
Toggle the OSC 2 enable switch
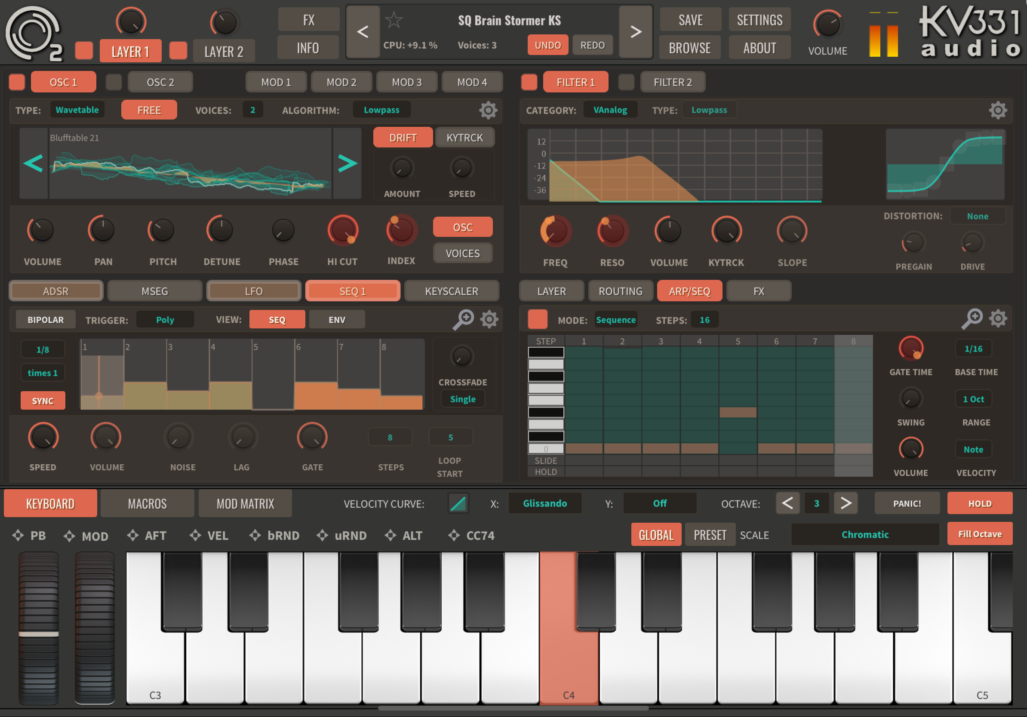coord(114,82)
